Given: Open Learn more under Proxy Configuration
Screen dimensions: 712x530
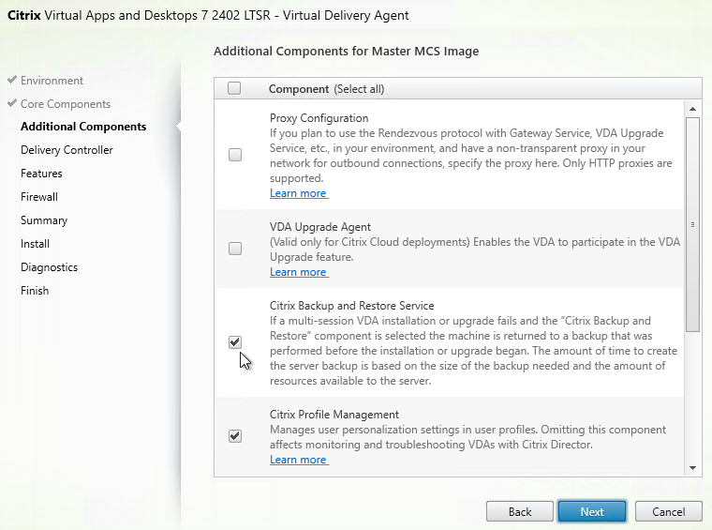Looking at the screenshot, I should [x=298, y=193].
